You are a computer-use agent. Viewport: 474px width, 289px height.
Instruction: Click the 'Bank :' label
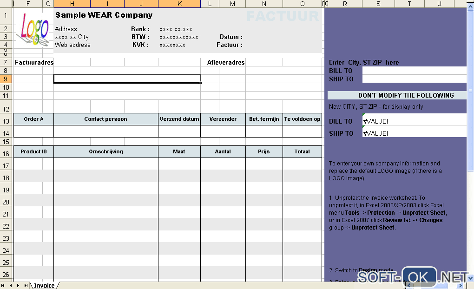140,29
